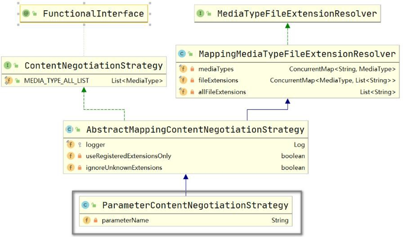Select the ContentNegotiationStrategy node header

coord(93,66)
